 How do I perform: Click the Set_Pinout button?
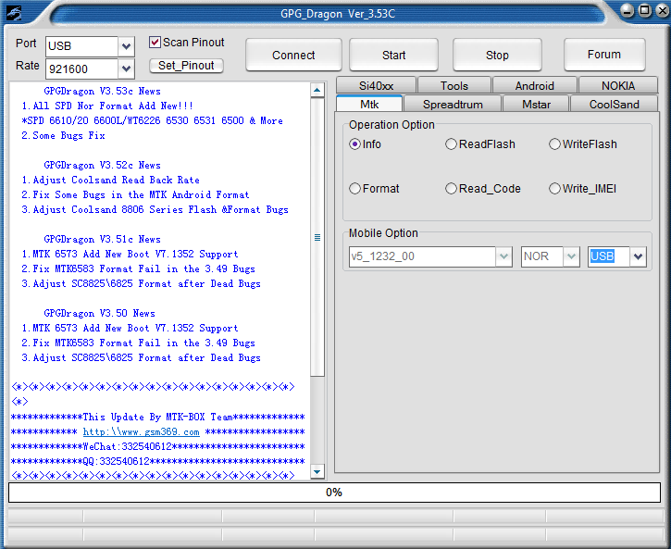point(186,66)
